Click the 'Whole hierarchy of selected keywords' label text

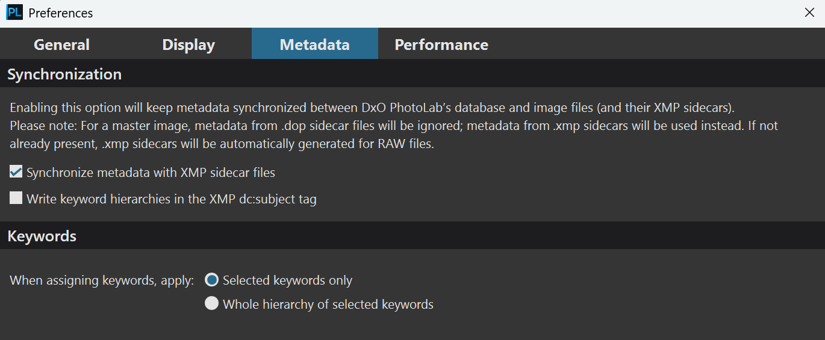click(x=328, y=304)
